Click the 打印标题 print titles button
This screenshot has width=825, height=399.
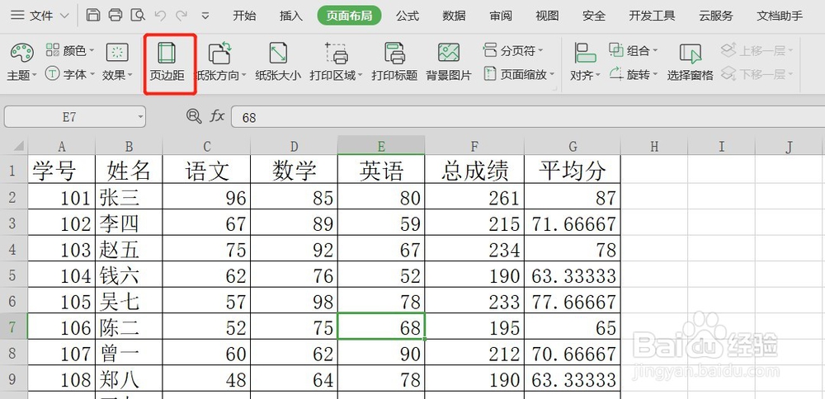point(394,63)
